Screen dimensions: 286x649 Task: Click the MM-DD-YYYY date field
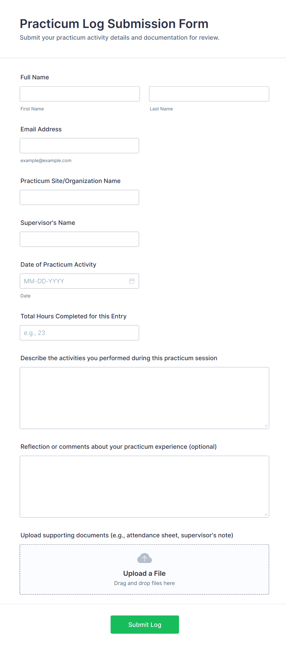click(x=74, y=281)
